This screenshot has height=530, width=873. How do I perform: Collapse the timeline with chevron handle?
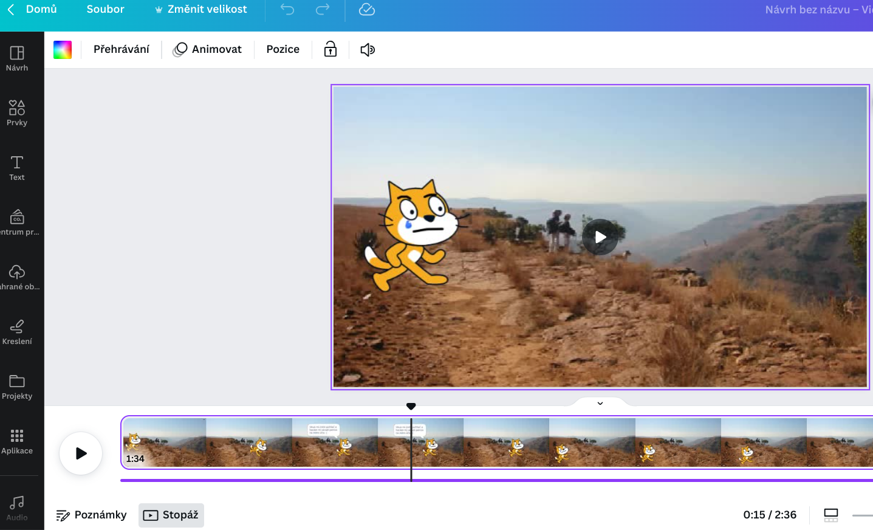600,403
